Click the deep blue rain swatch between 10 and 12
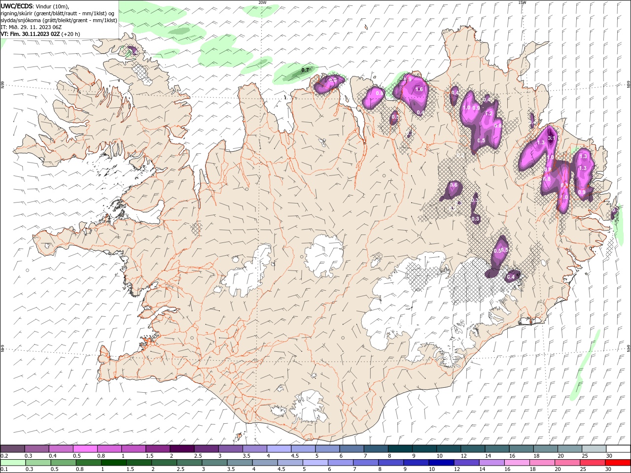Screen dimensions: 631x473 [441, 463]
